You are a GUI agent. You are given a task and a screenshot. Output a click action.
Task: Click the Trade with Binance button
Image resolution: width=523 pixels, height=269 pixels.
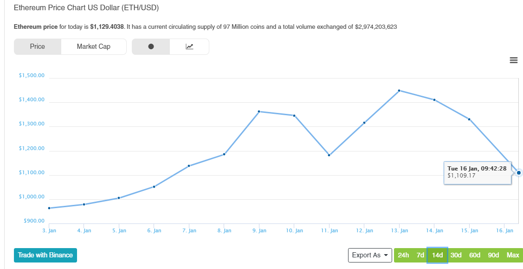click(x=45, y=255)
